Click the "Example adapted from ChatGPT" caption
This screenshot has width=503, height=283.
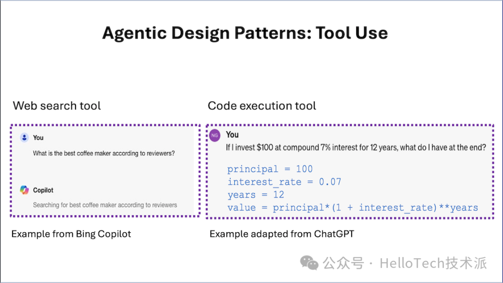[x=282, y=234]
